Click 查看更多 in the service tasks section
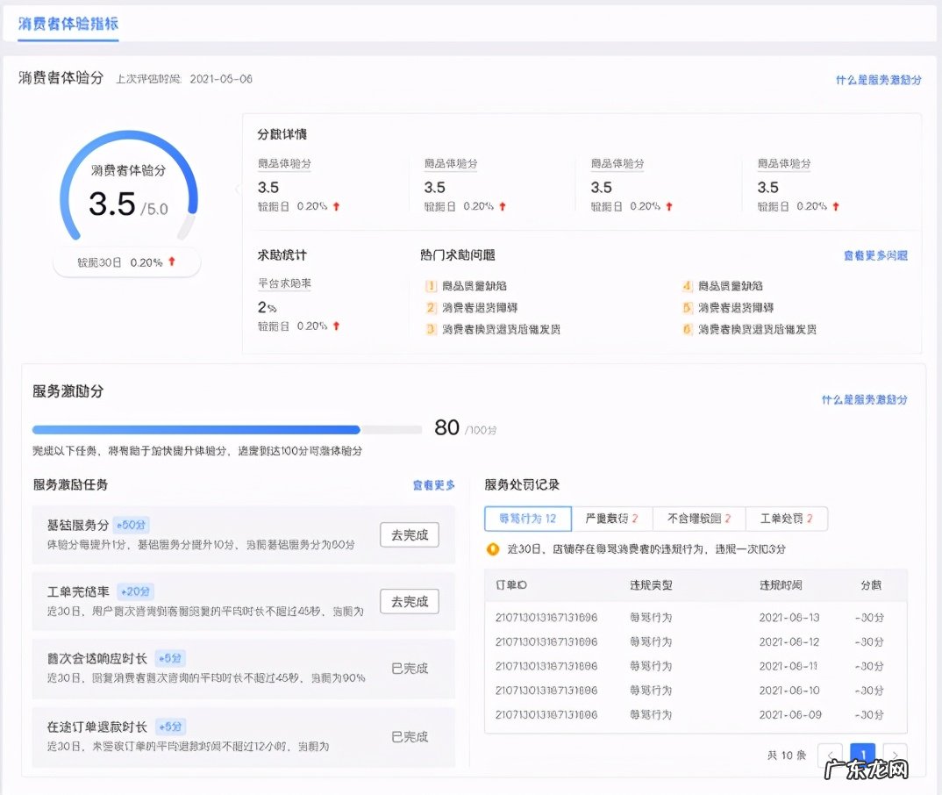 pyautogui.click(x=434, y=483)
